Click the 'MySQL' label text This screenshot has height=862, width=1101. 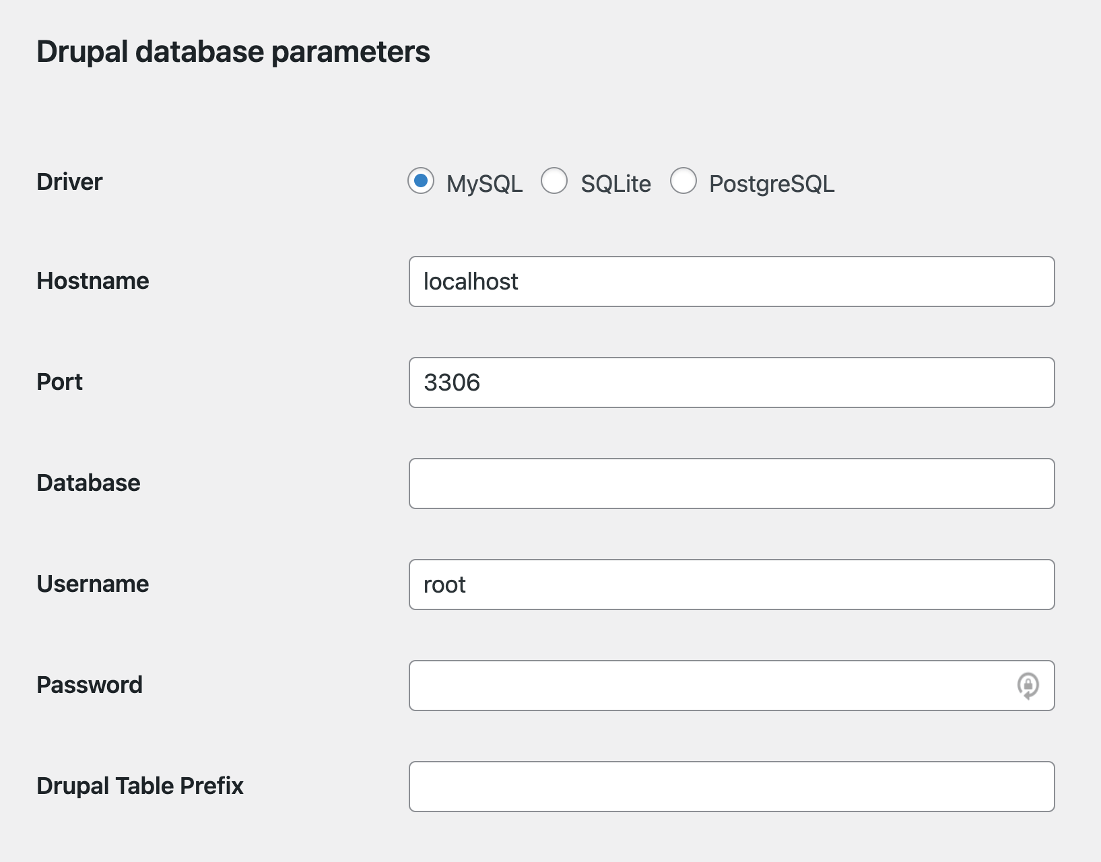[x=484, y=184]
